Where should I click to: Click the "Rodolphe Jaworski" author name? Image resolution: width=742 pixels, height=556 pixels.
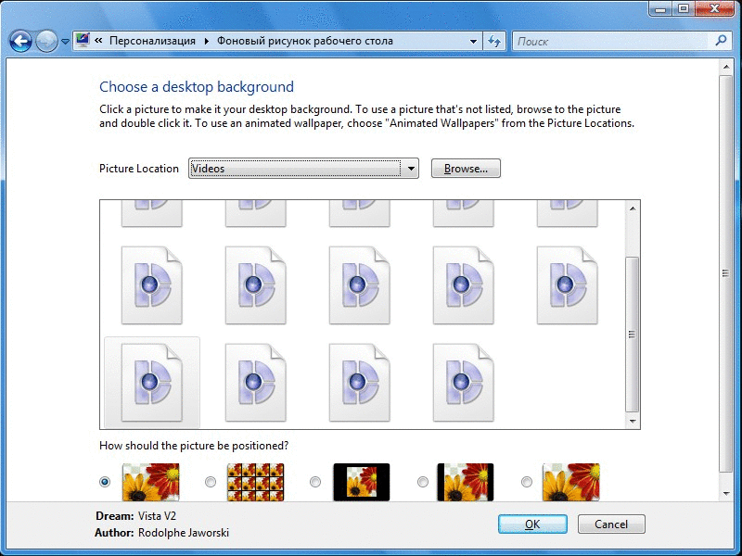pos(184,533)
